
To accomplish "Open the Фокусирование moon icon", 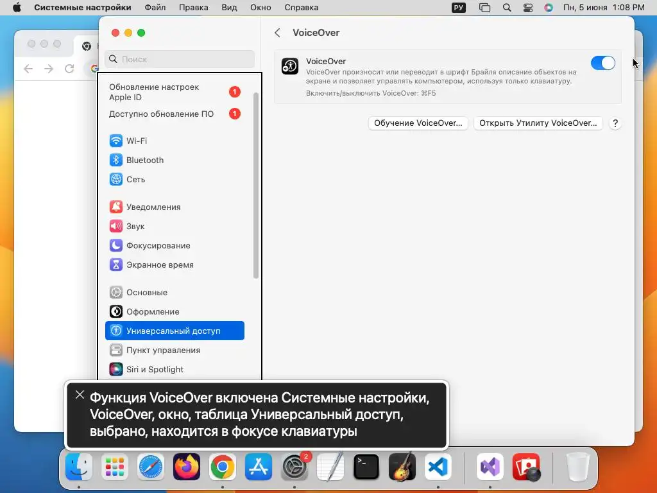I will (x=116, y=245).
